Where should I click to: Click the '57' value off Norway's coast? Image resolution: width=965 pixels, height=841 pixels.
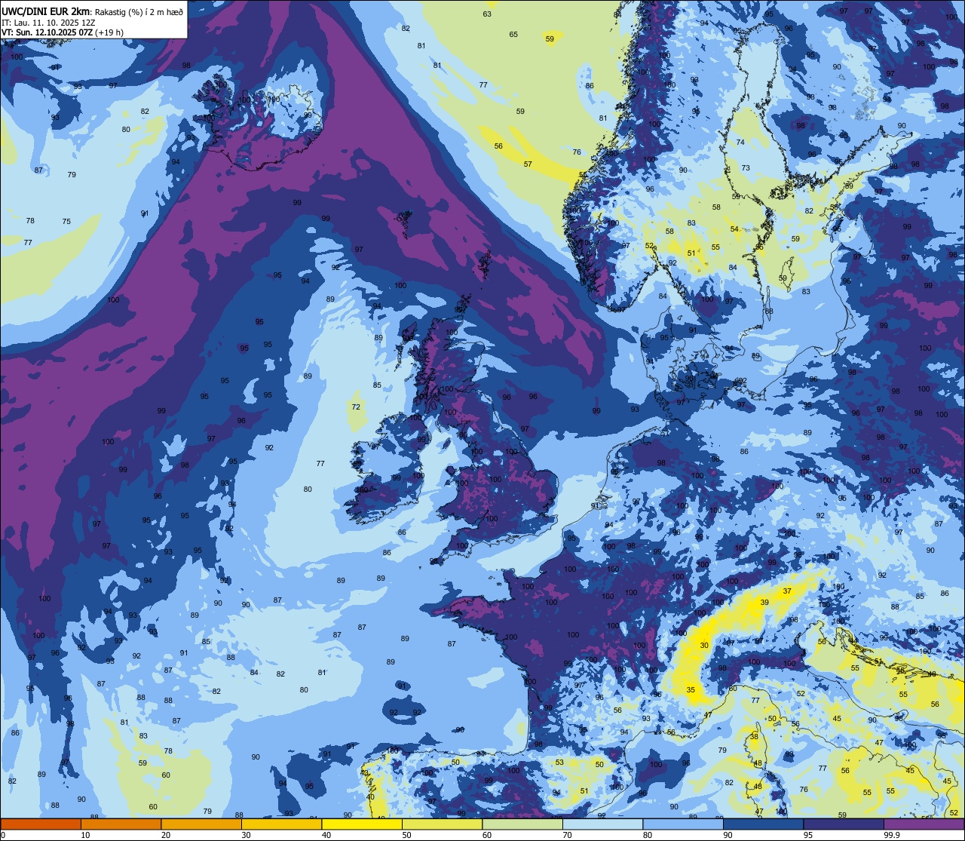[528, 164]
